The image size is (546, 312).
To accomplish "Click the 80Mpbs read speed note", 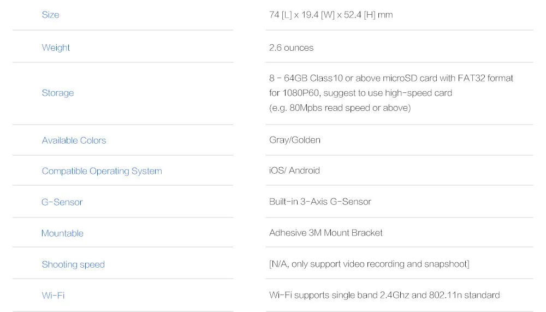I will point(340,108).
